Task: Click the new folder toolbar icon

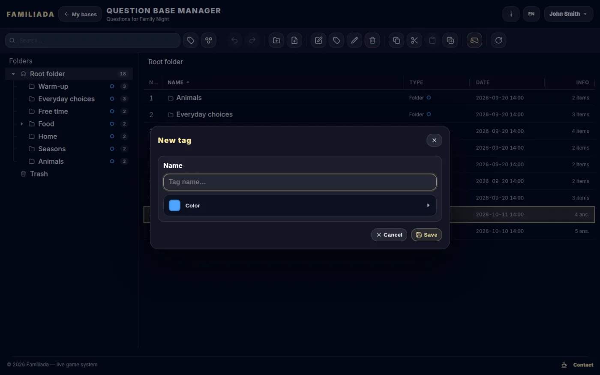Action: pos(276,40)
